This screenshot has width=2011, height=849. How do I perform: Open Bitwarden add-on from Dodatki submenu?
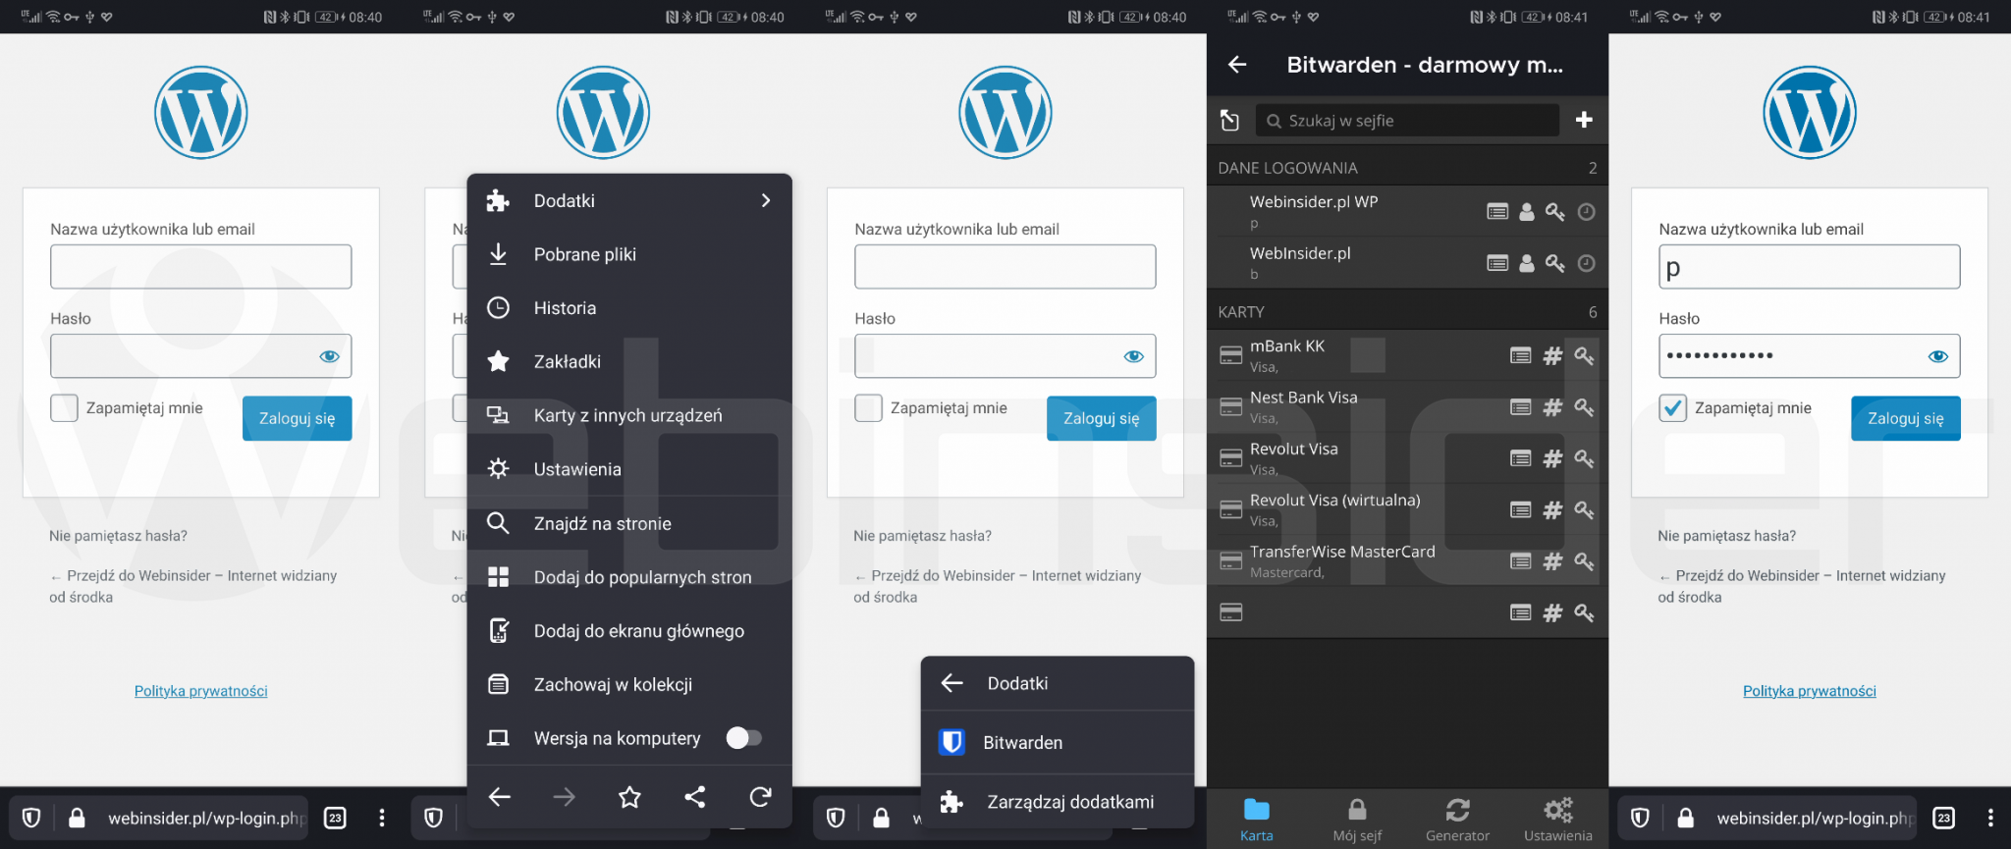click(1058, 743)
